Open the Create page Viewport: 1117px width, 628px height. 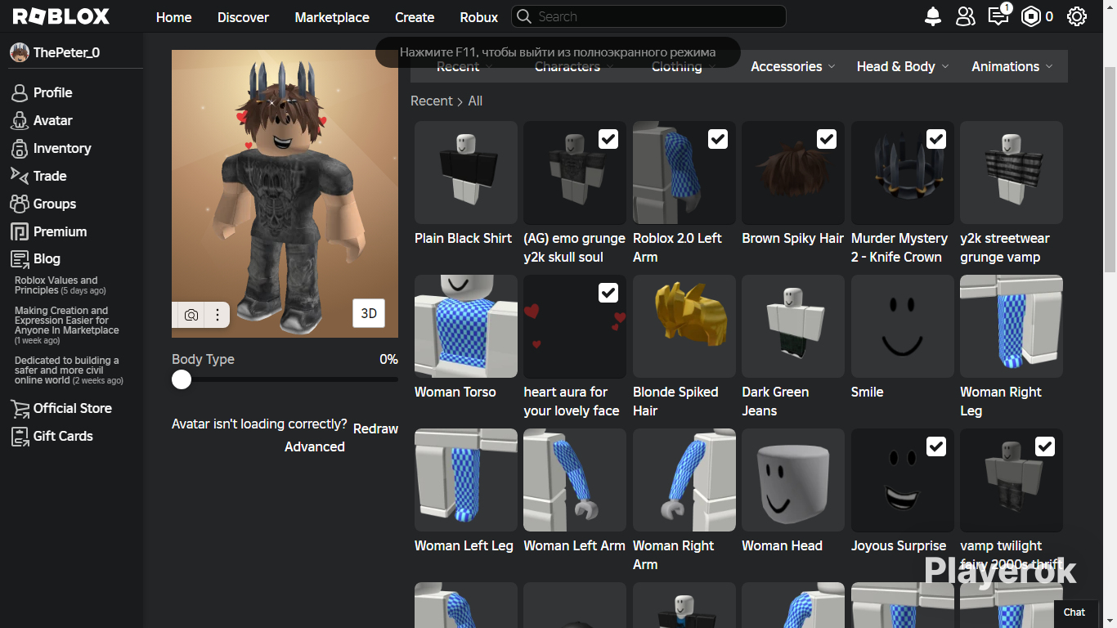point(415,17)
